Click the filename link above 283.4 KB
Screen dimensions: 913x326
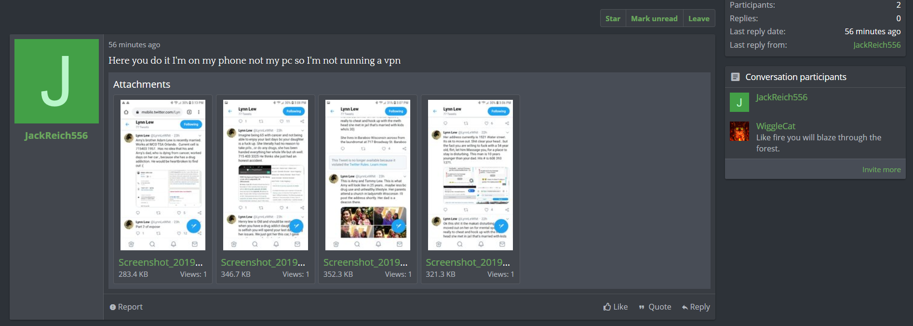pyautogui.click(x=161, y=262)
